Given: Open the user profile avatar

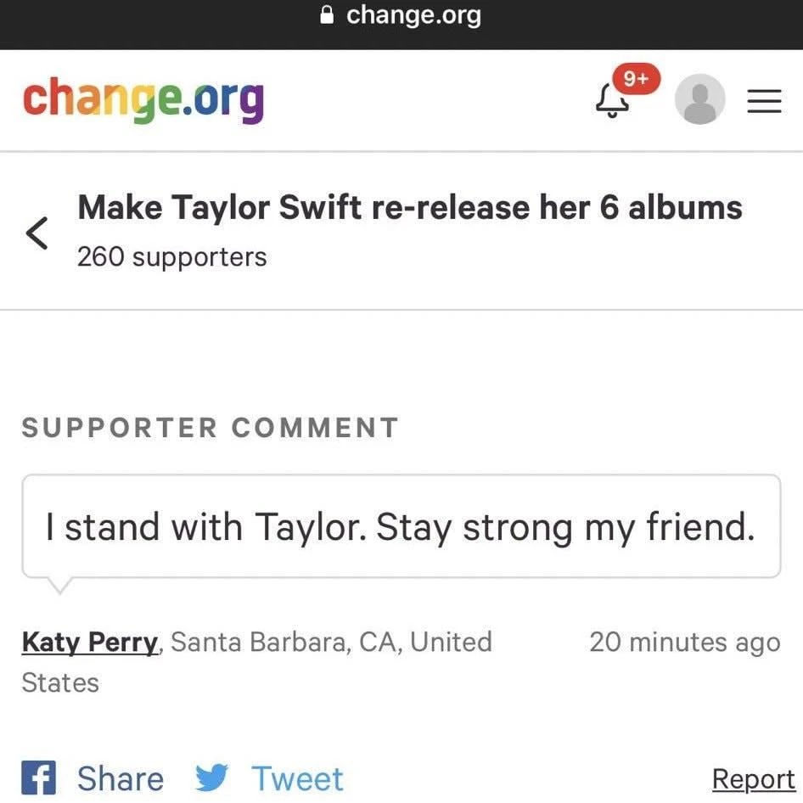Looking at the screenshot, I should pyautogui.click(x=699, y=100).
